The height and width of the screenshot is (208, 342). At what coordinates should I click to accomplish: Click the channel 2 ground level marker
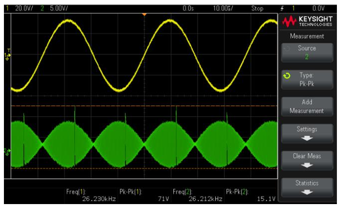(7, 152)
